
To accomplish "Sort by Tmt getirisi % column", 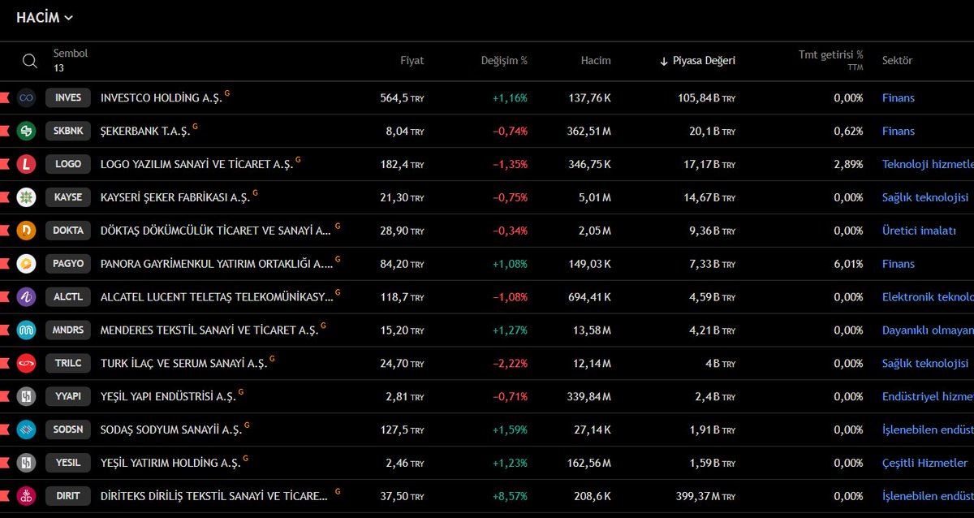I will (x=830, y=57).
